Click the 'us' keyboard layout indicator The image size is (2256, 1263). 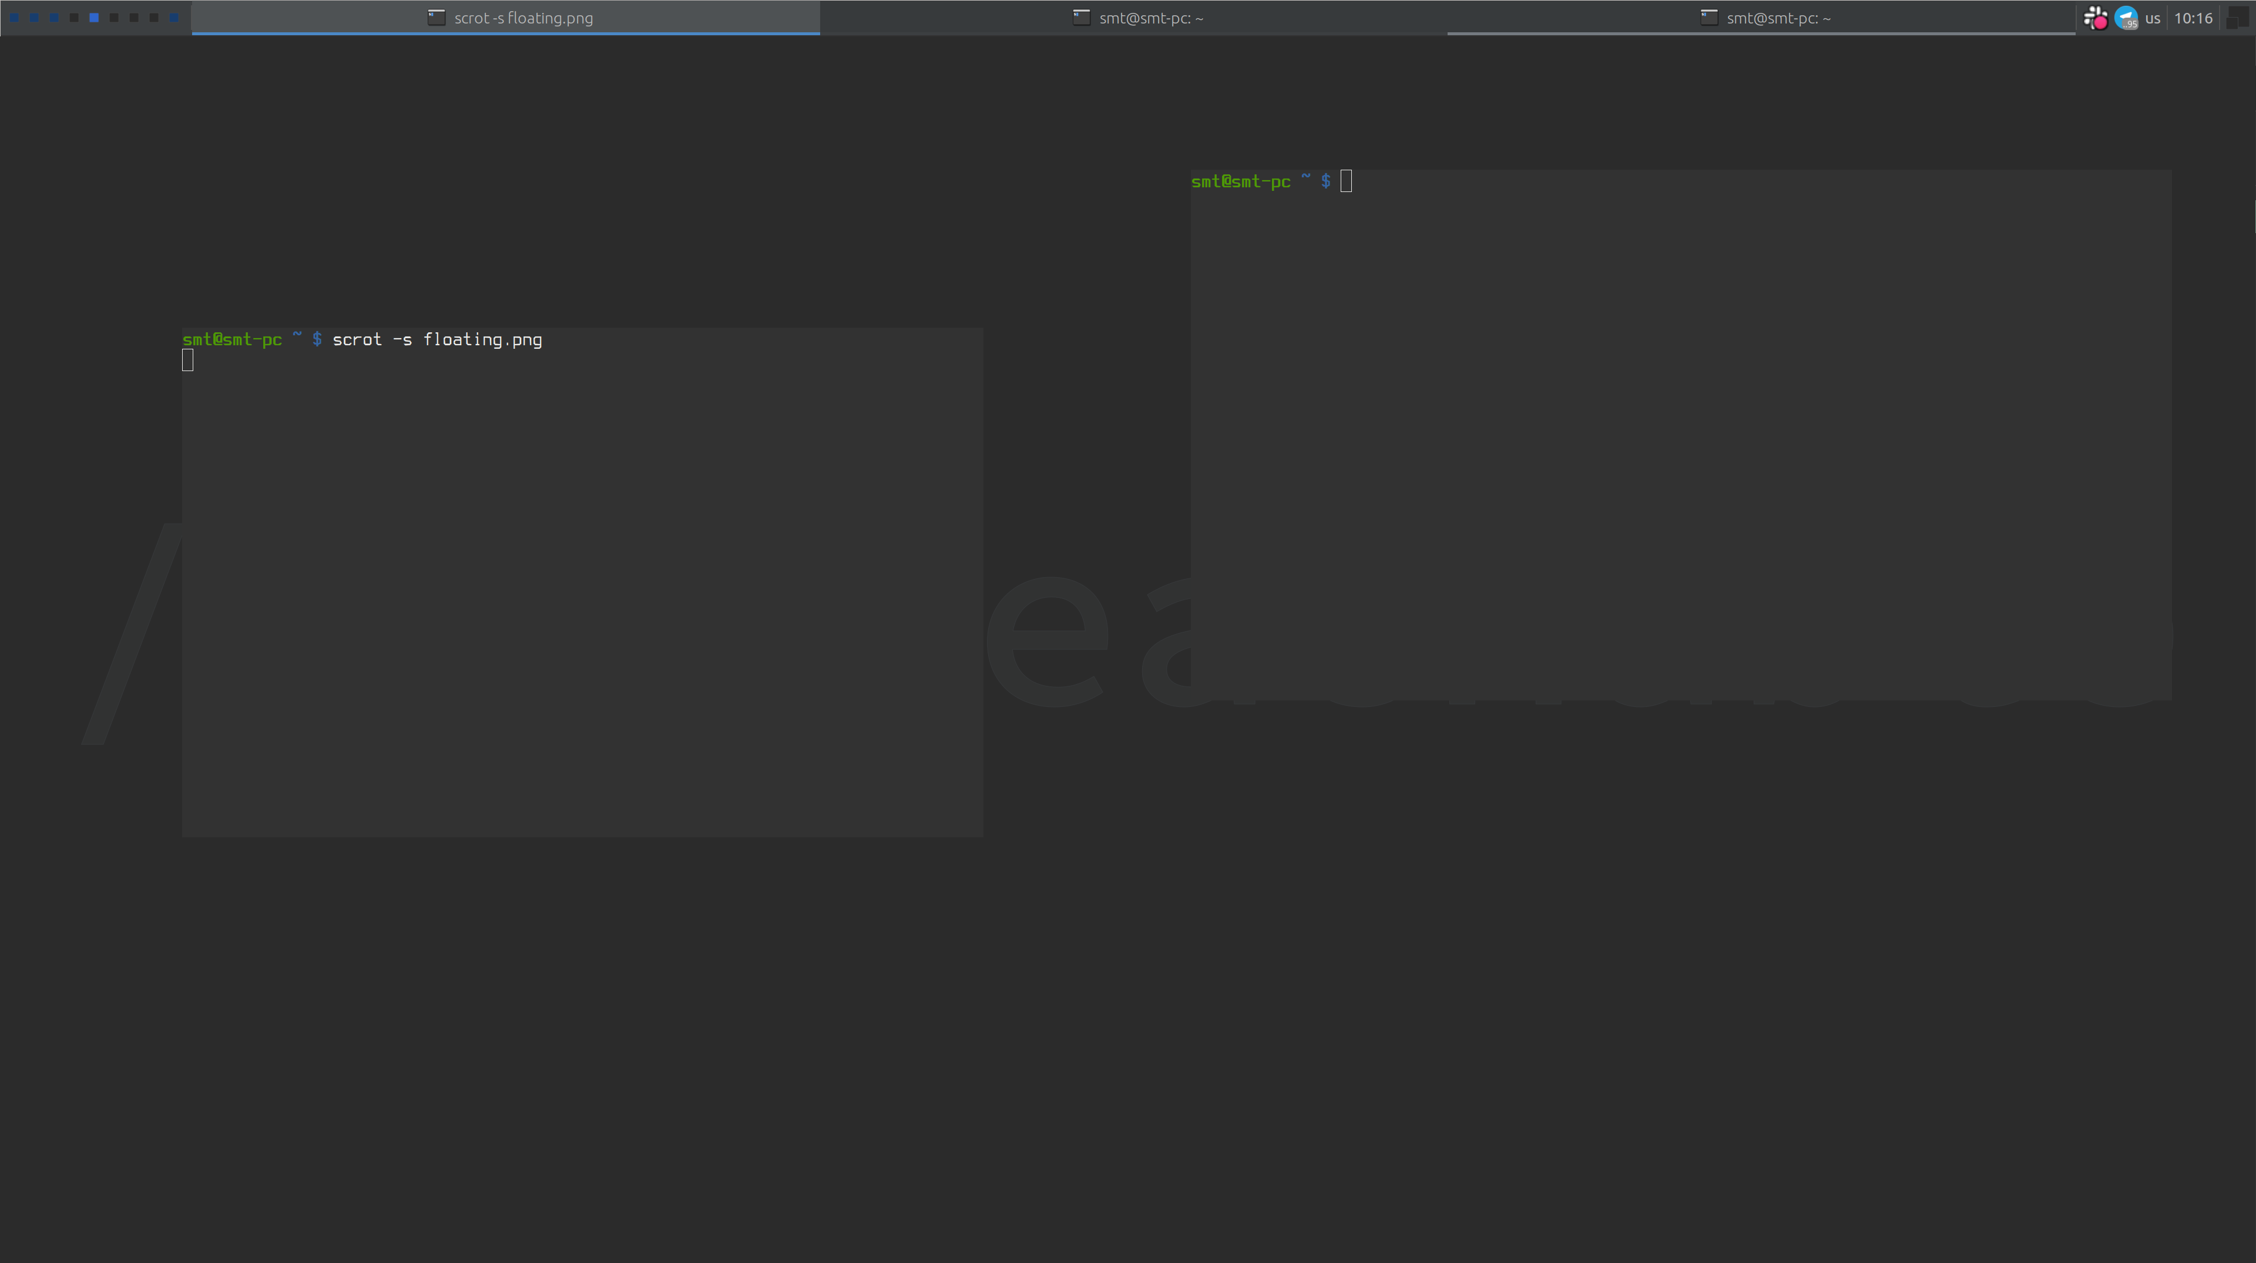(2153, 18)
